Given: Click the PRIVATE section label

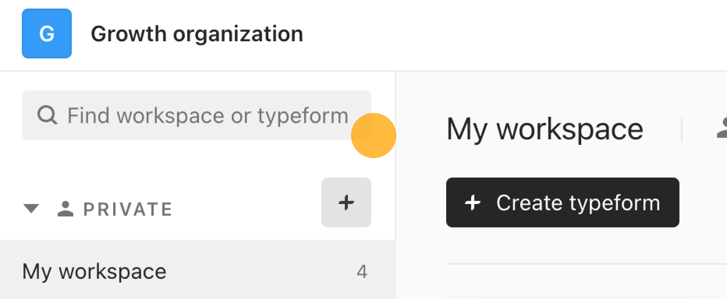Looking at the screenshot, I should pos(128,209).
